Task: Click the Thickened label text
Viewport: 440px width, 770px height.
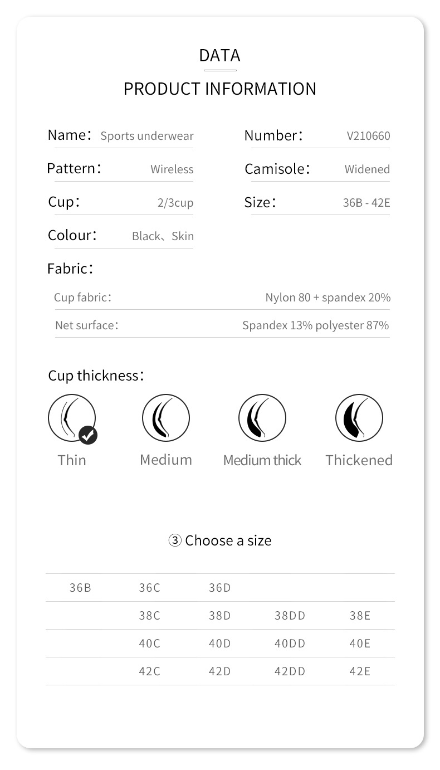Action: pyautogui.click(x=359, y=460)
